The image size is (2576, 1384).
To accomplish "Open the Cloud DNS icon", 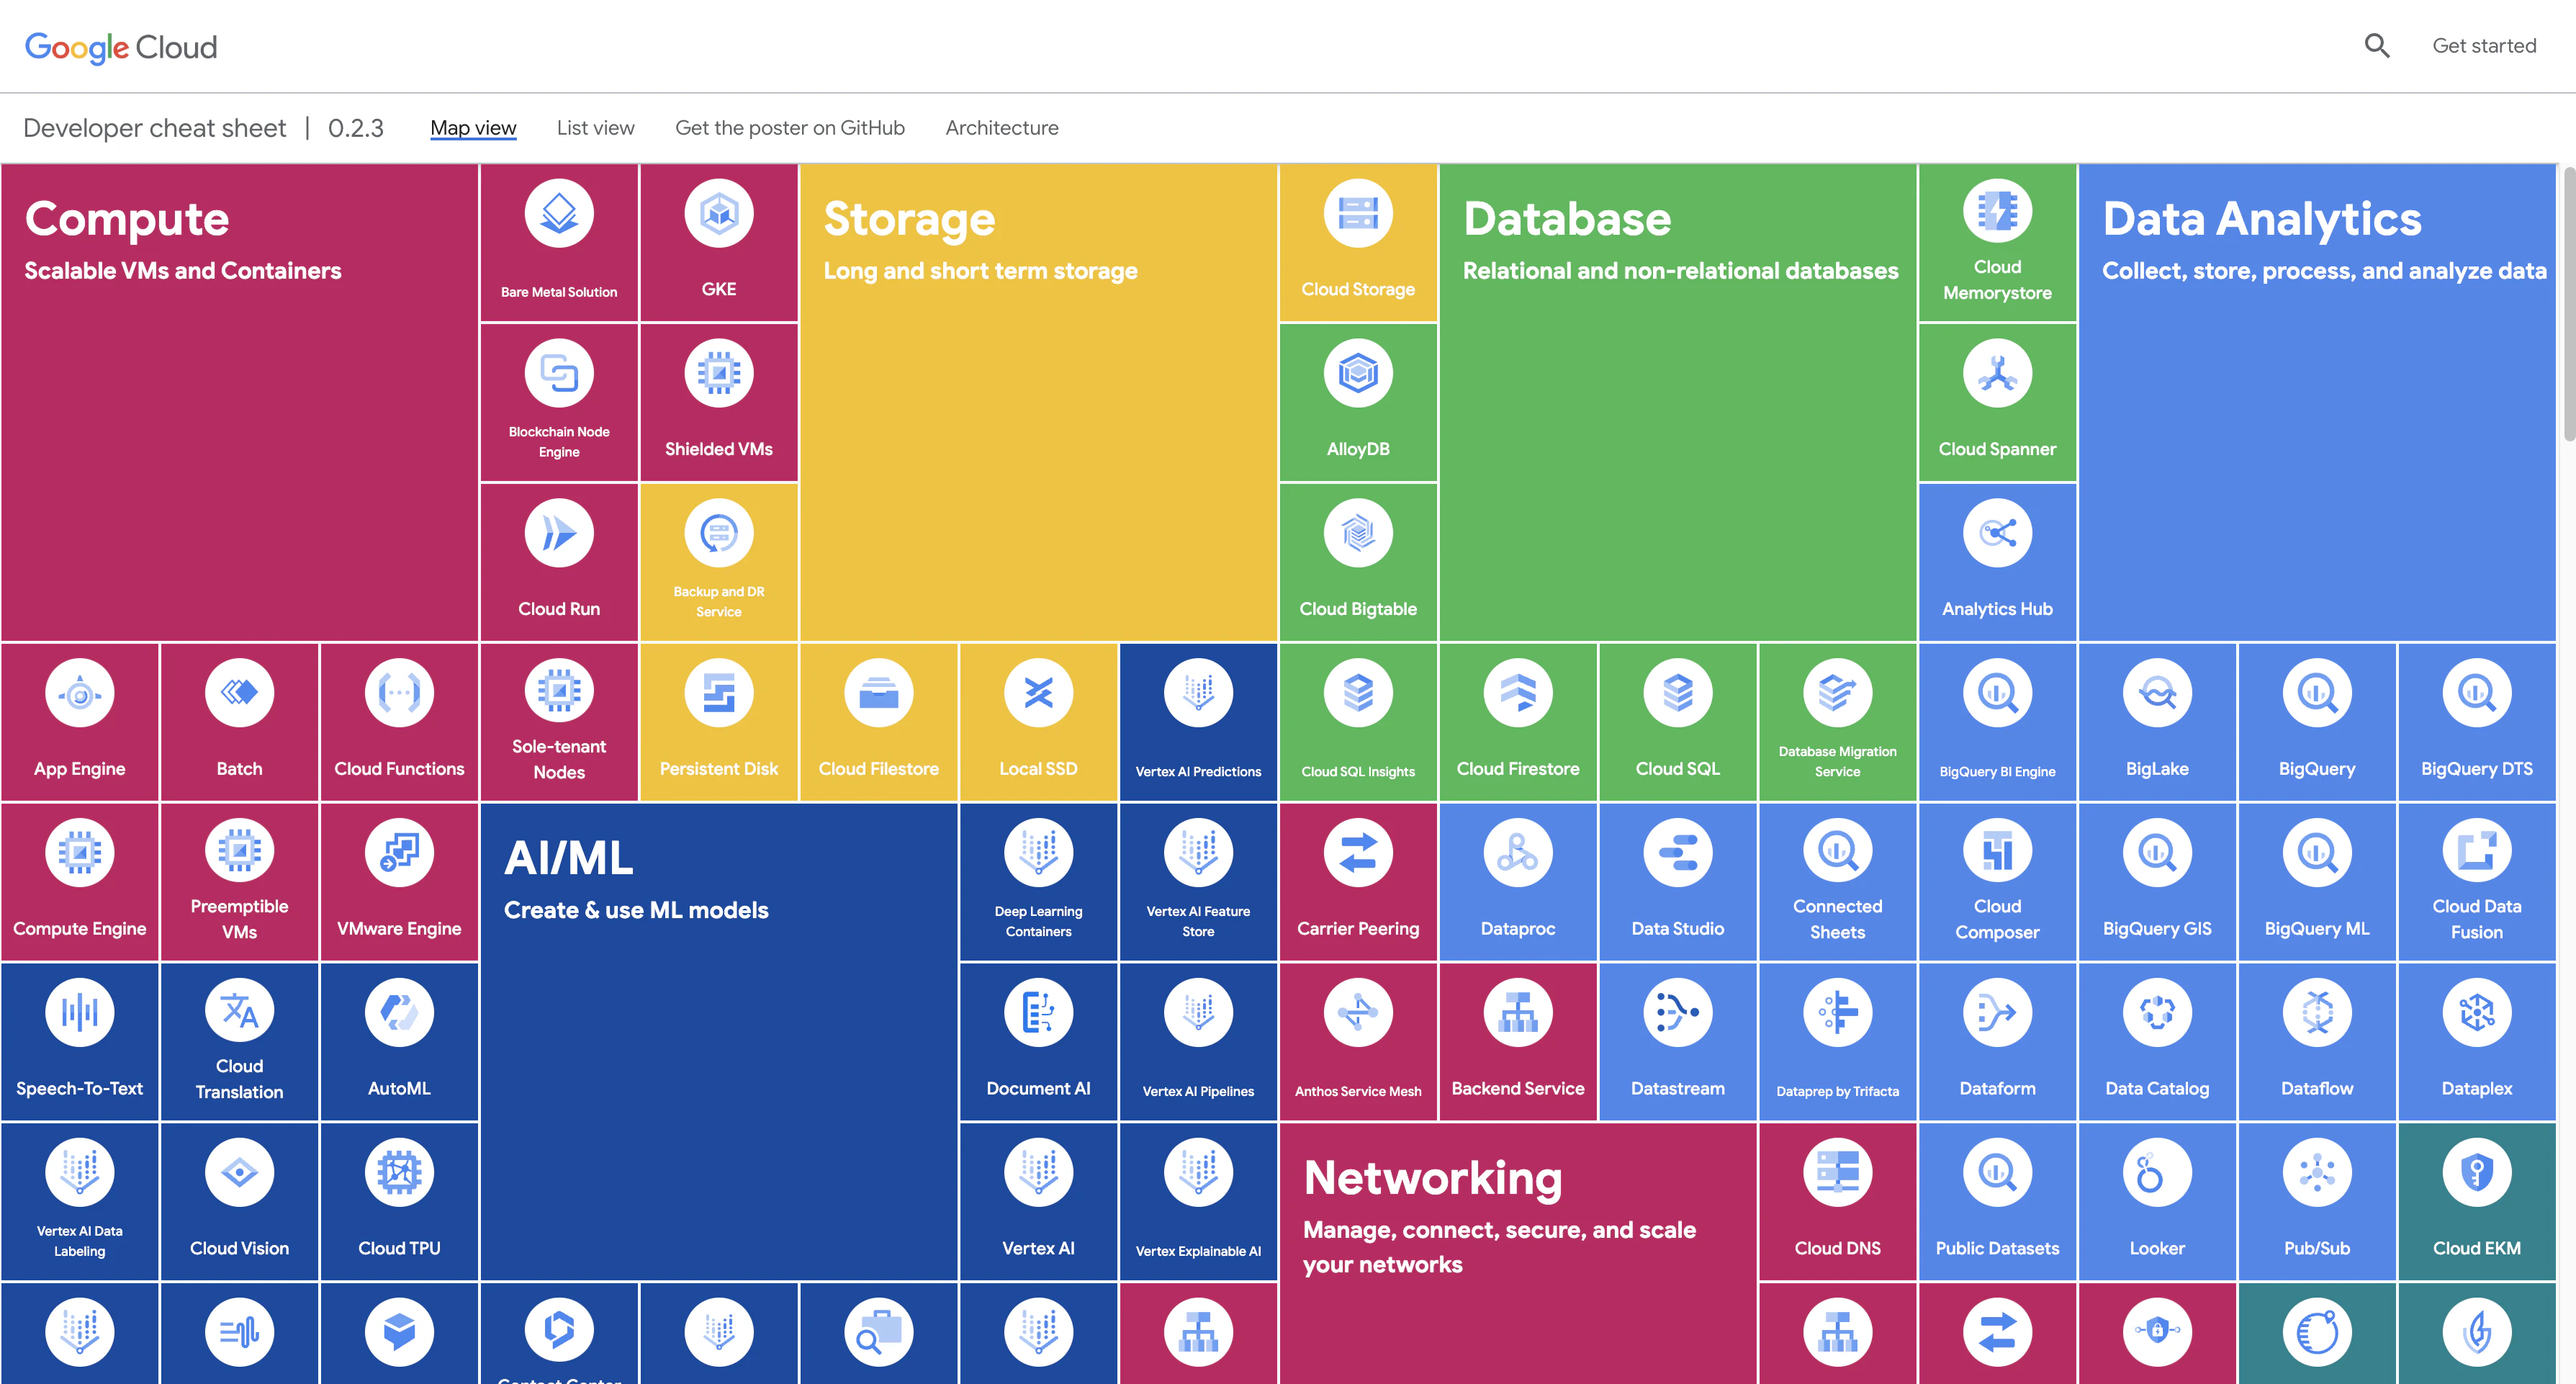I will [1838, 1173].
